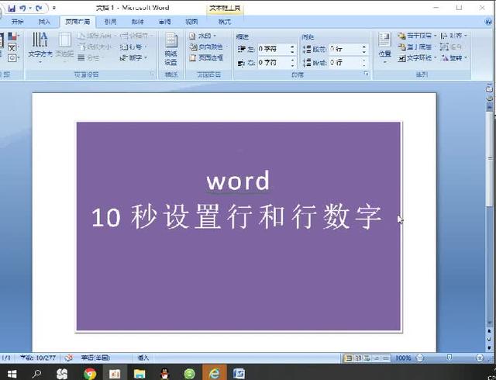This screenshot has width=496, height=380.
Task: Click left indent spinner arrows
Action: [x=293, y=49]
